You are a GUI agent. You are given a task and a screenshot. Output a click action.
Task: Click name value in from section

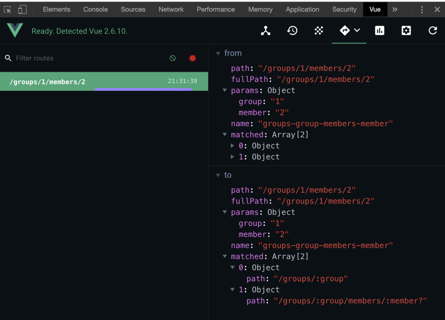(x=325, y=123)
